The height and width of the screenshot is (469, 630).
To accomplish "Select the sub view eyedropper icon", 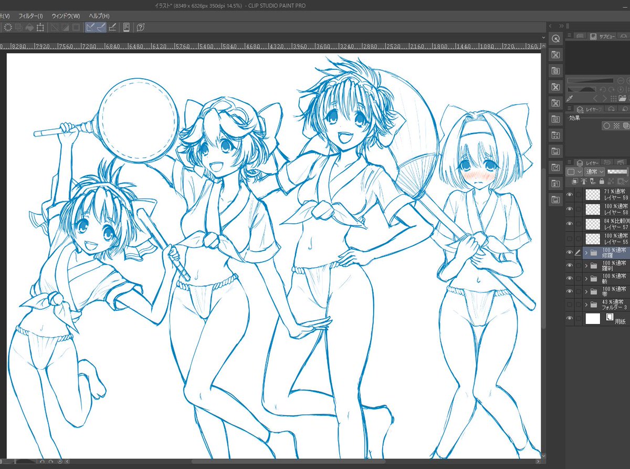I will point(570,99).
